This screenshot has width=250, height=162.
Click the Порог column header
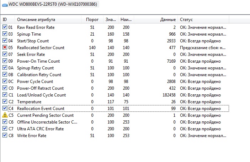point(92,19)
